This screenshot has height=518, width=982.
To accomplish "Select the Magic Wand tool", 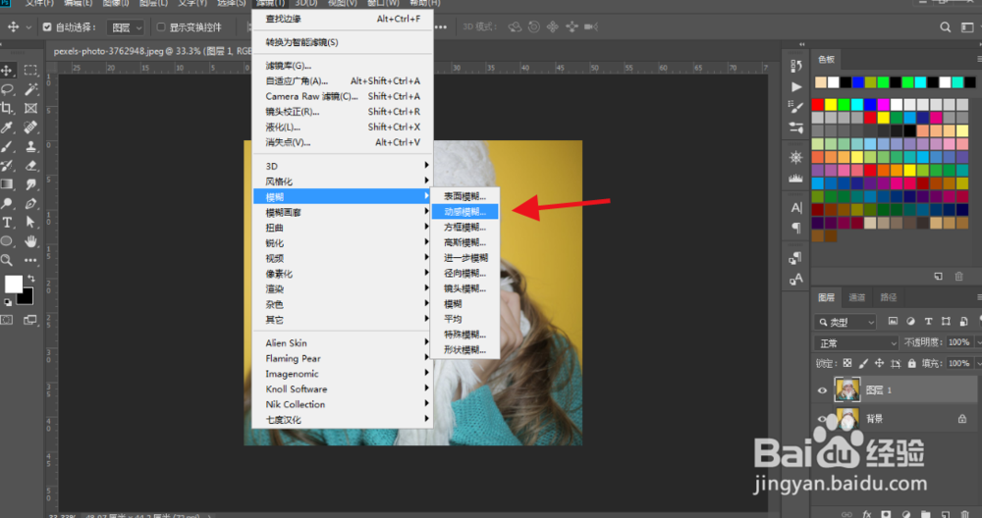I will (x=30, y=89).
